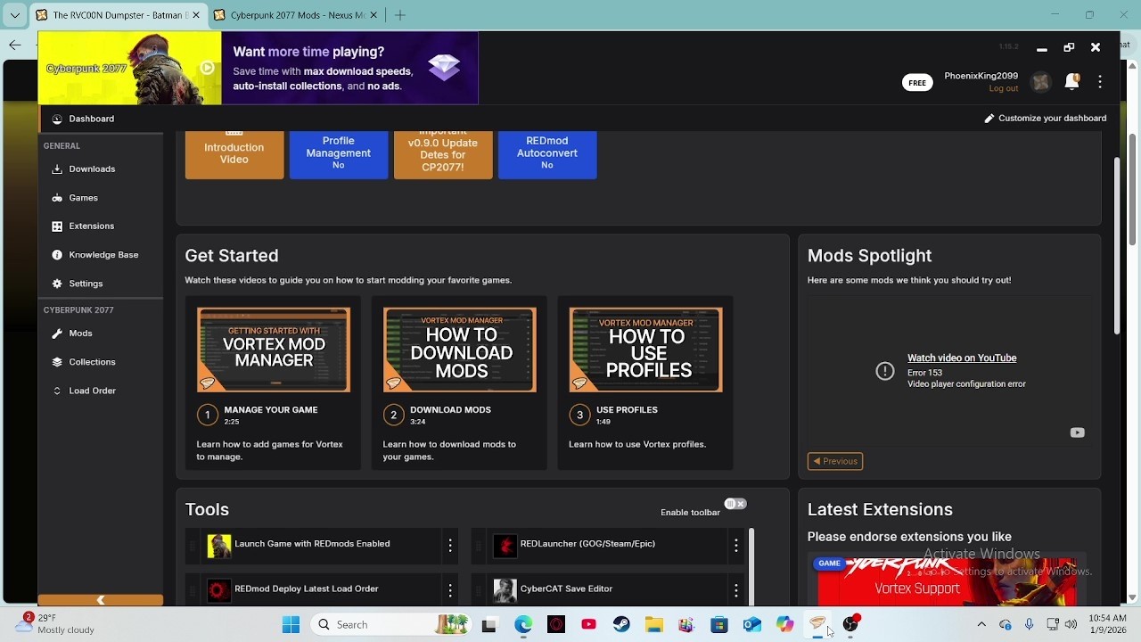Switch to Cyberpunk 2077 Mods Nexus browser tab

tap(298, 15)
